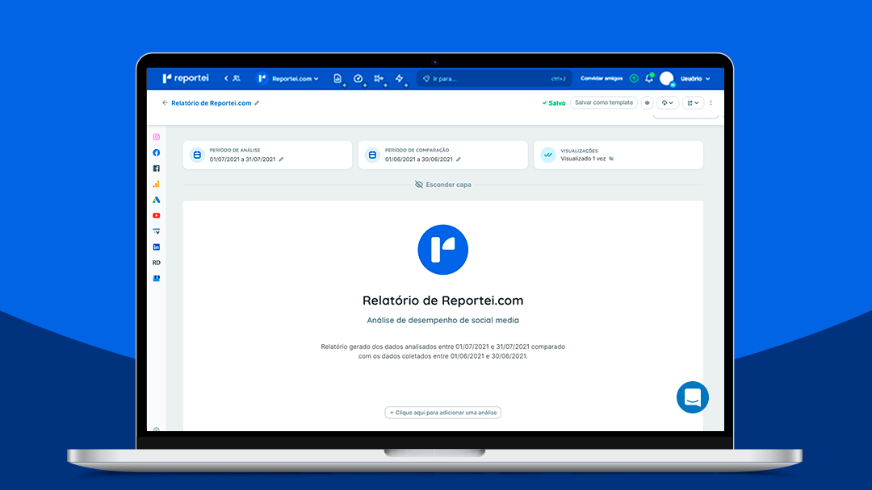This screenshot has width=872, height=490.
Task: Go back using arrow beside report title
Action: point(165,102)
